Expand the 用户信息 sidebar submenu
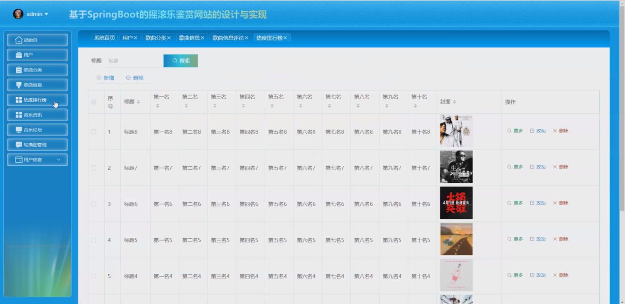This screenshot has height=304, width=625. pyautogui.click(x=37, y=159)
